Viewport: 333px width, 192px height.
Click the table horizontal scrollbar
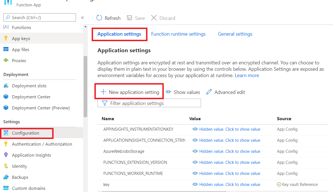164,191
